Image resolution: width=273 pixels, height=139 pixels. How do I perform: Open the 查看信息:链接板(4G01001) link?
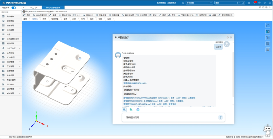point(135,83)
